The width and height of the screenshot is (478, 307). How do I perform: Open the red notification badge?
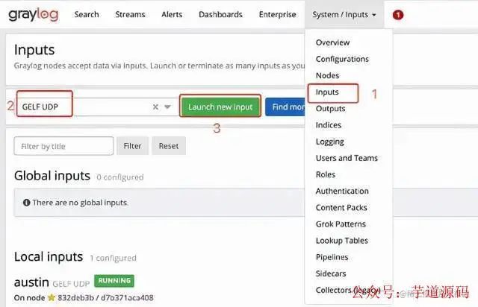pos(398,15)
